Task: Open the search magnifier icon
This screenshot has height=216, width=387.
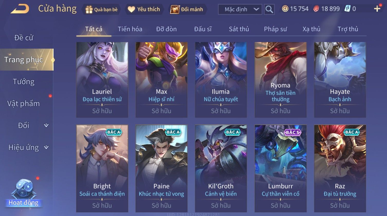Action: pos(269,9)
